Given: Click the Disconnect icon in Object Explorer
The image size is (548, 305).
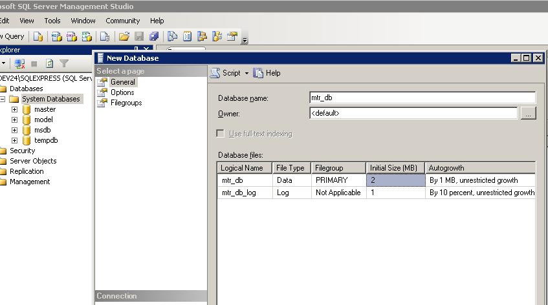Looking at the screenshot, I should click(x=19, y=63).
